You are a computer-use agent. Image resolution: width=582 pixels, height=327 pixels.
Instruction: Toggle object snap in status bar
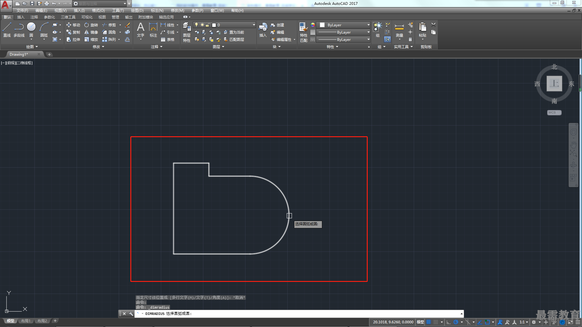point(487,322)
